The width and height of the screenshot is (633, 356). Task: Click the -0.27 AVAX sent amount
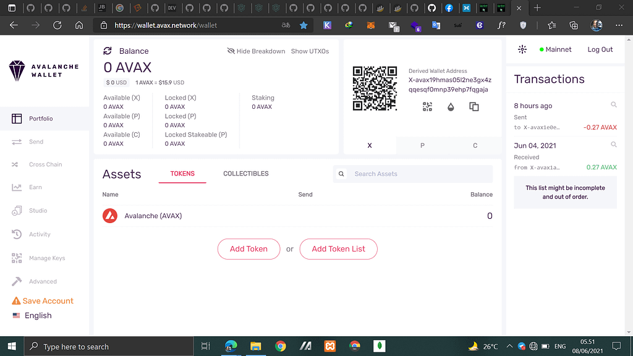(600, 127)
